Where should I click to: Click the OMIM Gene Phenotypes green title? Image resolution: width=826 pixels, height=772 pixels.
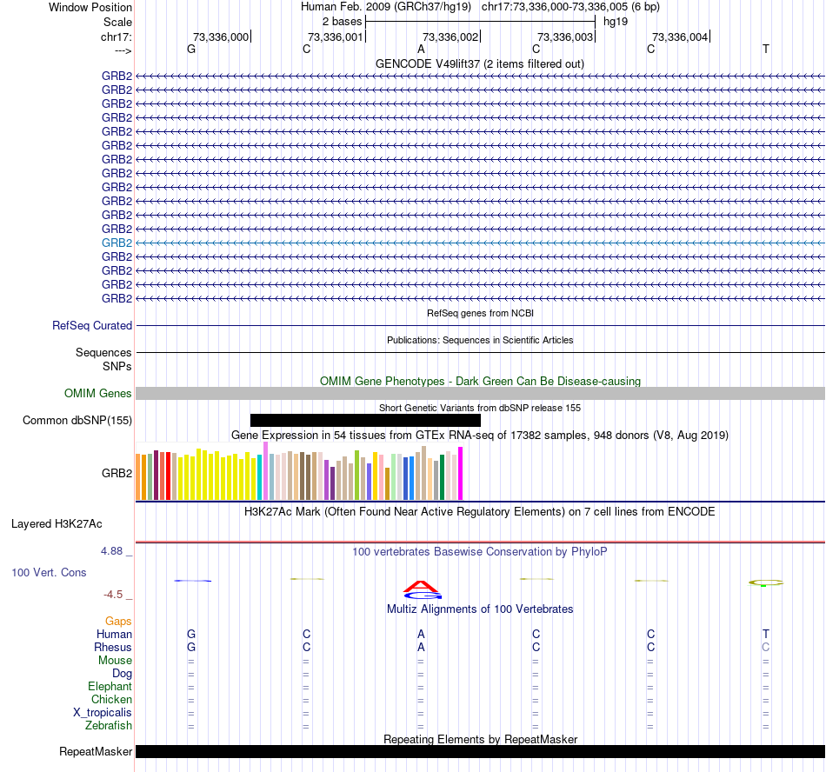point(480,382)
